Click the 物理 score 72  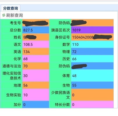pos(74,52)
